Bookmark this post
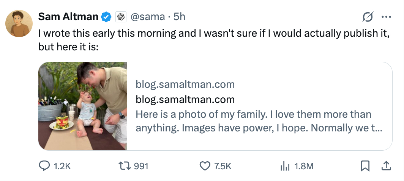Viewport: 404px width, 181px height. [365, 166]
